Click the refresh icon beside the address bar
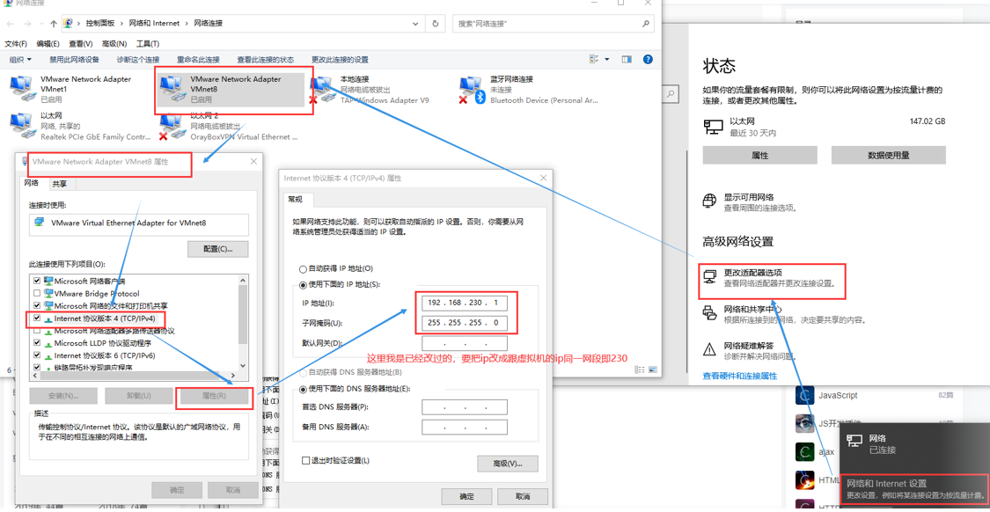 435,24
